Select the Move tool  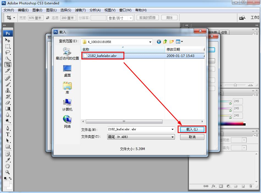point(8,40)
